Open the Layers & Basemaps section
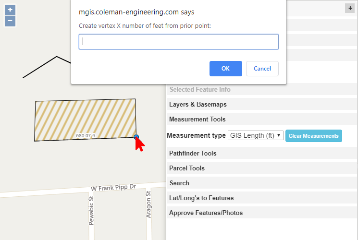358x240 pixels. pyautogui.click(x=198, y=105)
